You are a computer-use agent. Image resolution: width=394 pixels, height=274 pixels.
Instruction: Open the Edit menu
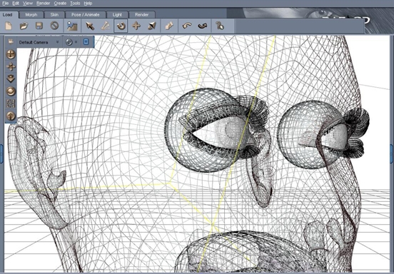16,4
